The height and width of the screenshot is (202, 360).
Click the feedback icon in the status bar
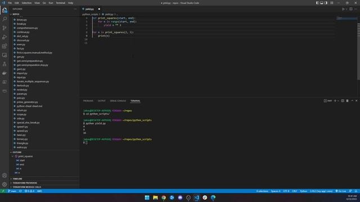(350, 191)
